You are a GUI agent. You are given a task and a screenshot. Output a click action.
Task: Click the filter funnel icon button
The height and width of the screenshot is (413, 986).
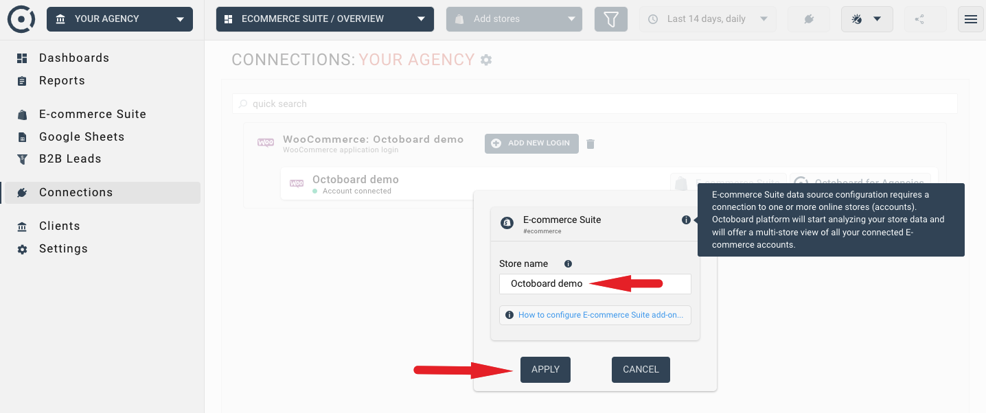tap(611, 19)
